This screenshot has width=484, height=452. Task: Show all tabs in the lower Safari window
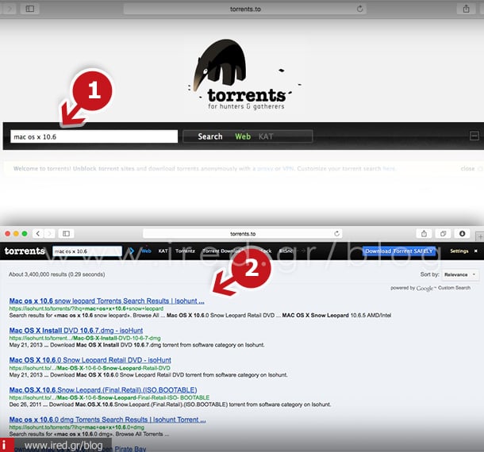pos(443,234)
